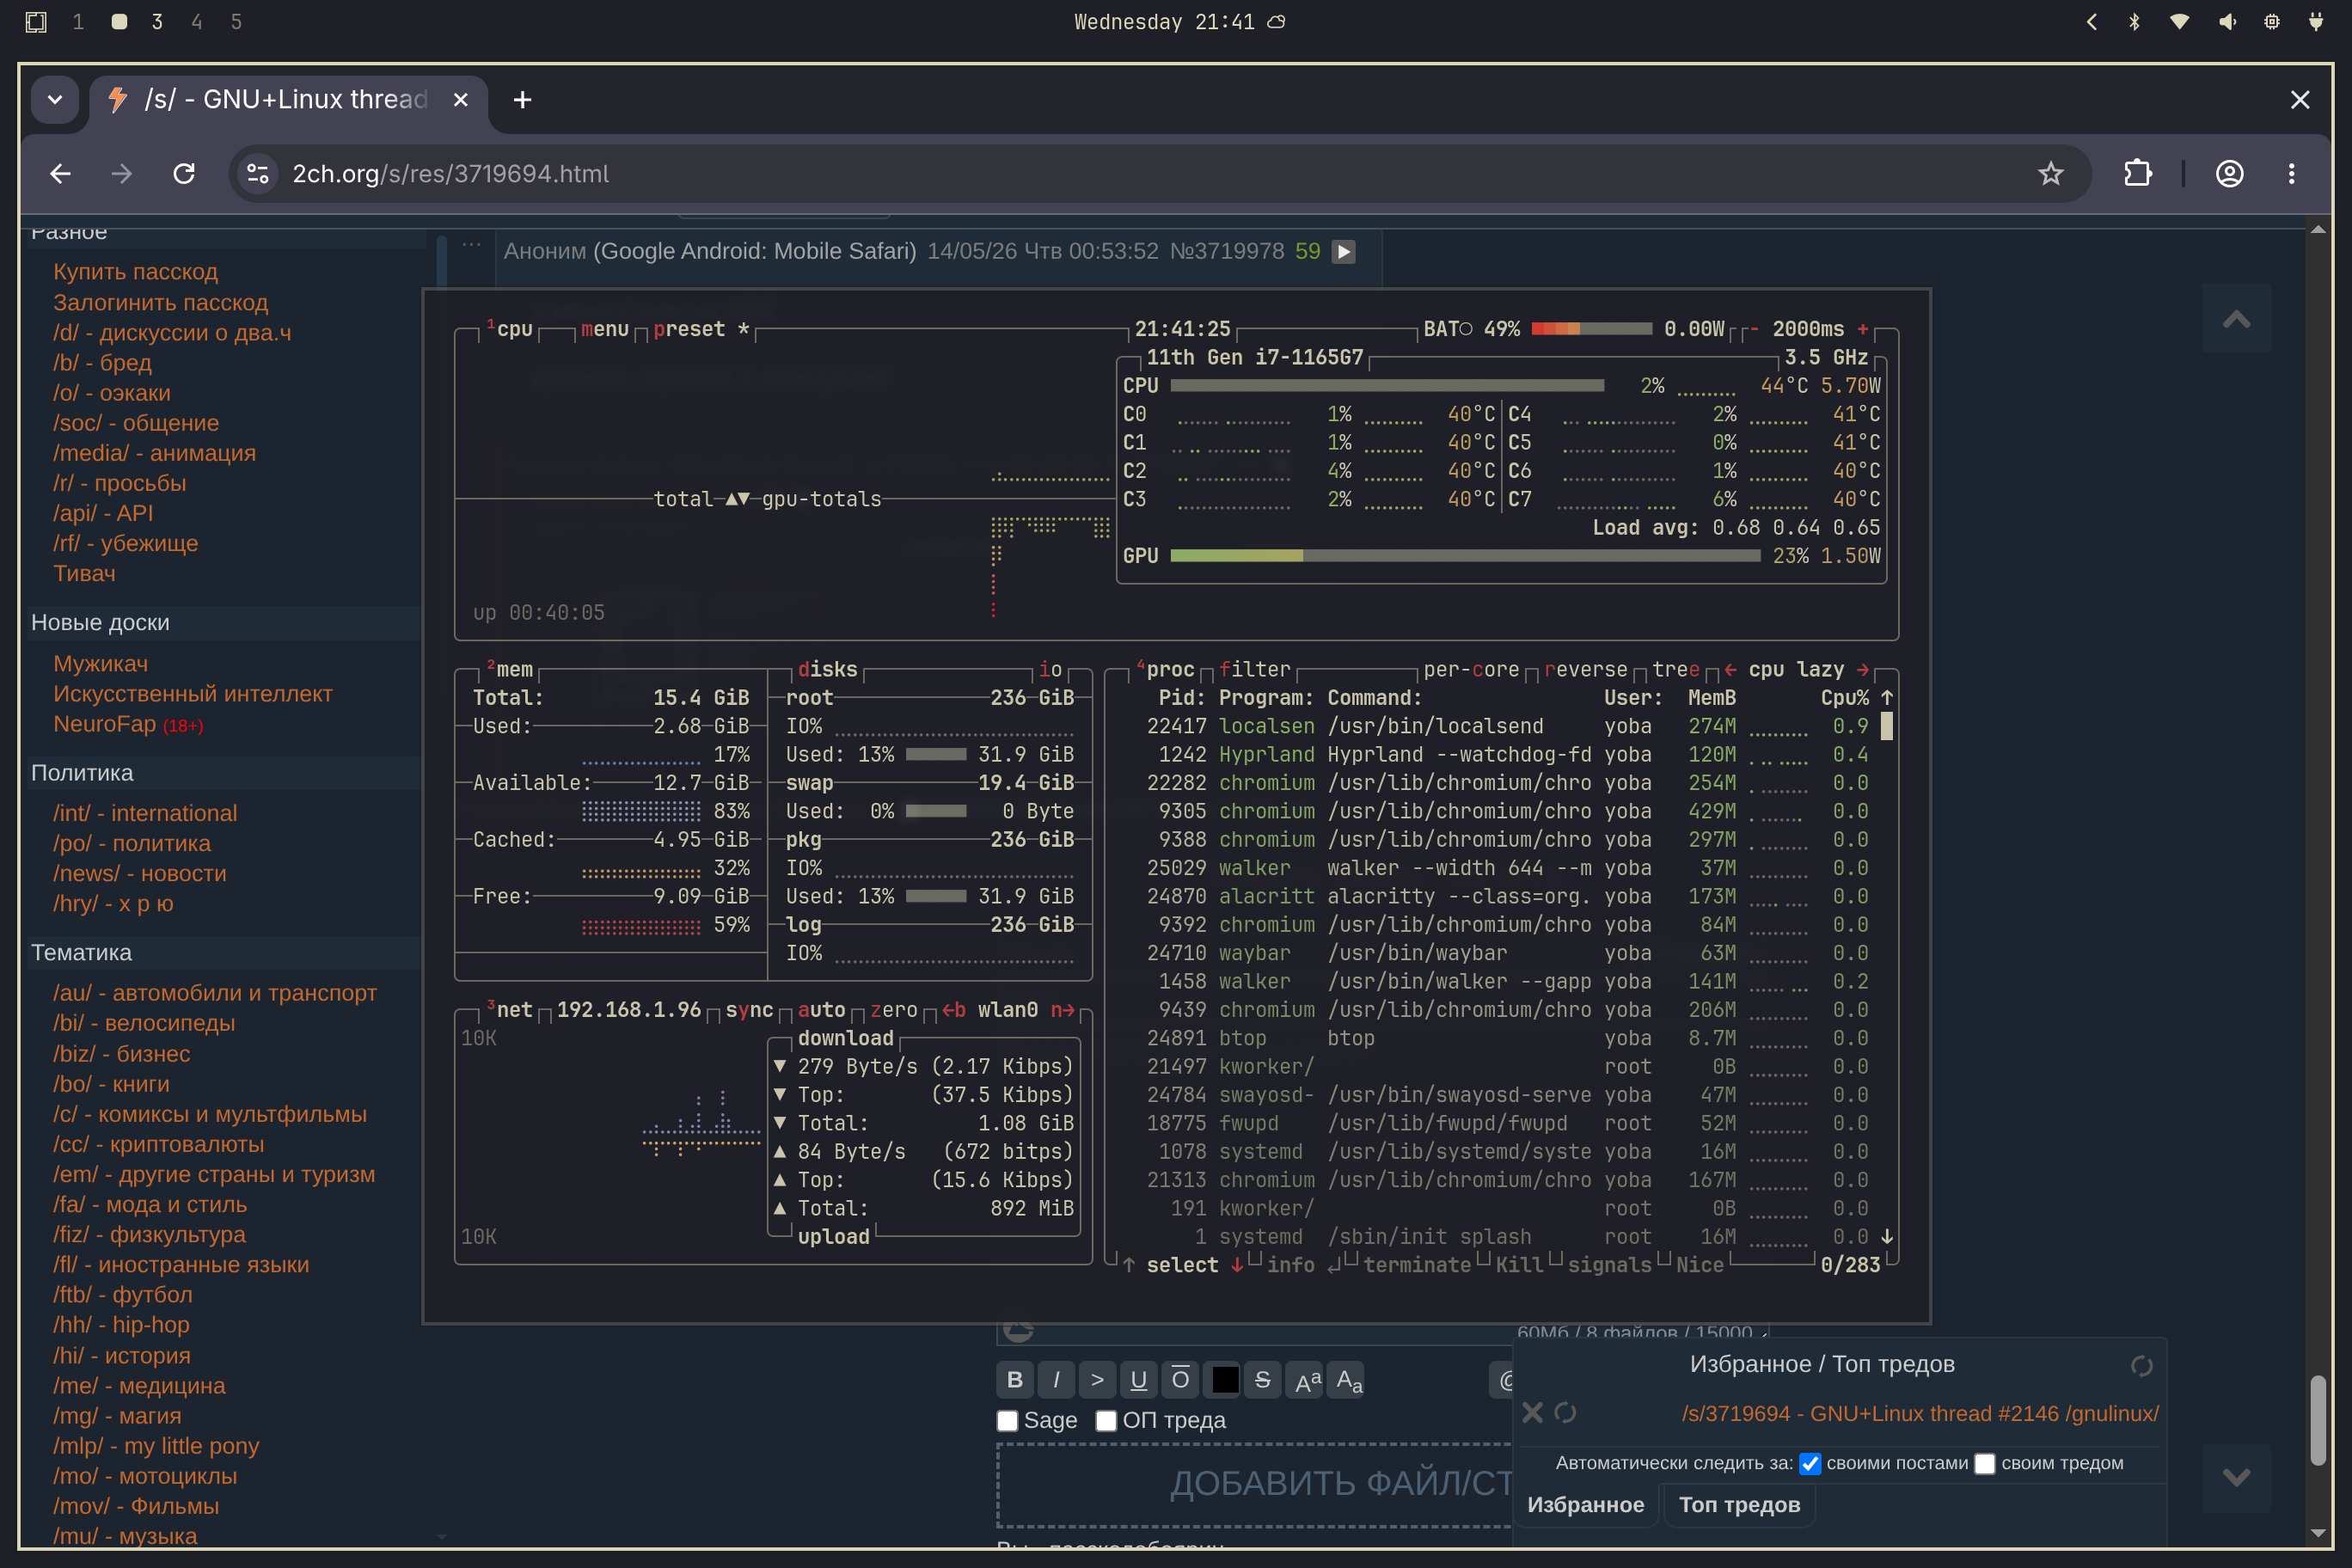2352x1568 pixels.
Task: Open the Купить пасскод link
Action: click(x=135, y=272)
